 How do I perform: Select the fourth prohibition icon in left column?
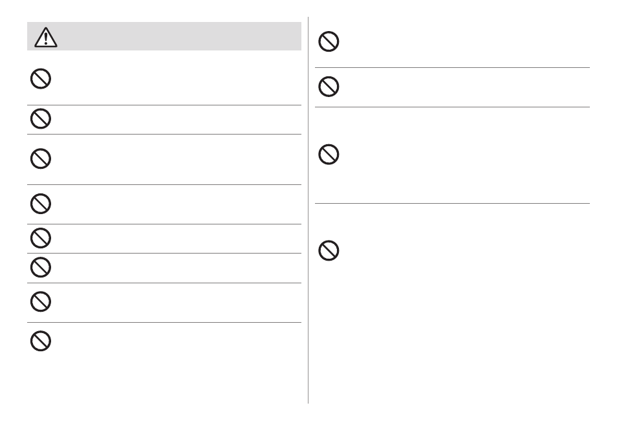pos(41,204)
